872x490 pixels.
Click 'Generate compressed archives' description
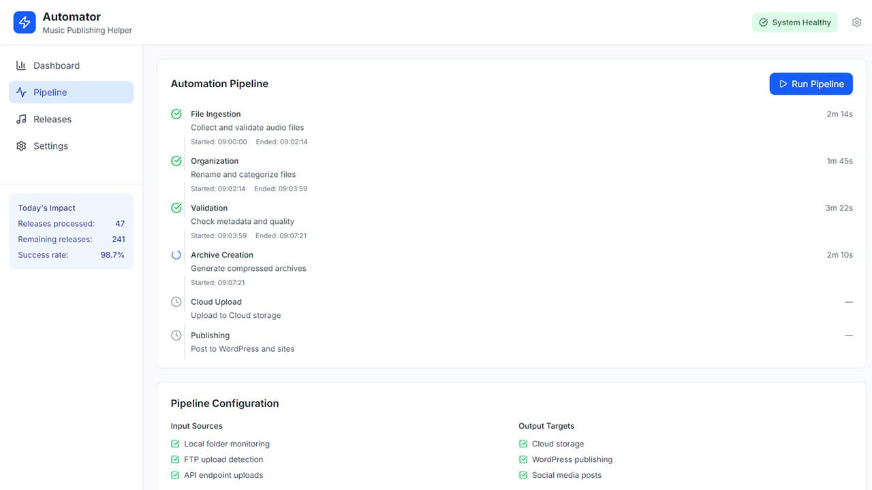click(x=249, y=268)
